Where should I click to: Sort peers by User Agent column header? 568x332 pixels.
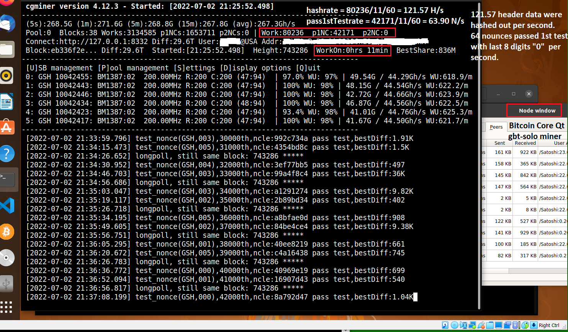[553, 143]
